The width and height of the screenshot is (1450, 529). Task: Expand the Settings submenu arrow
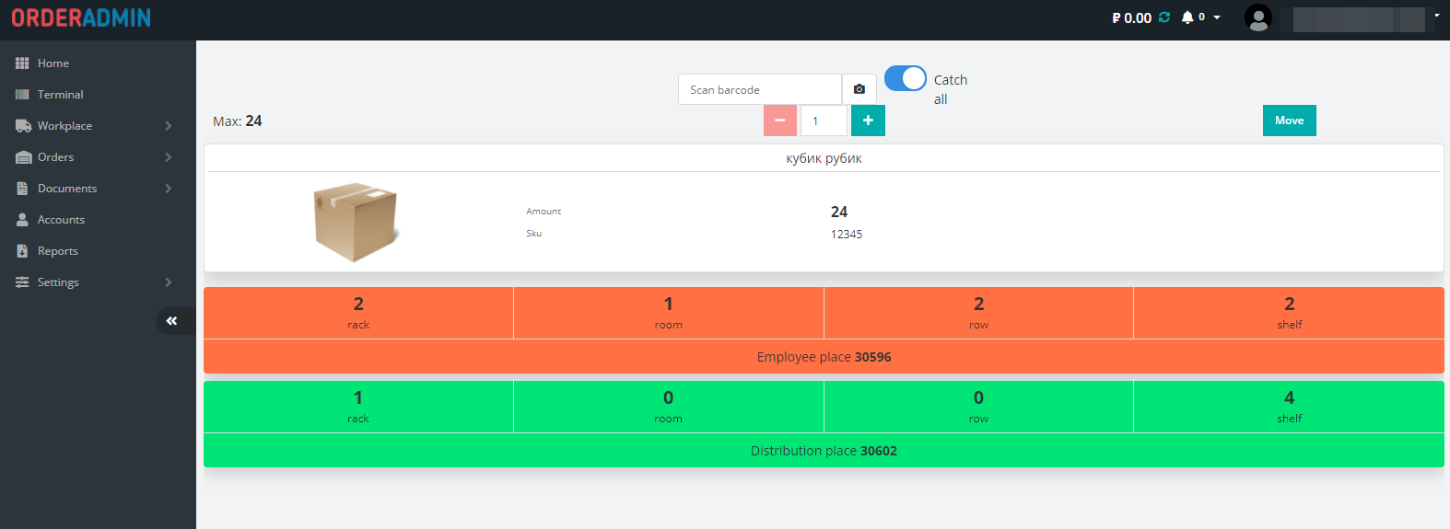click(169, 282)
